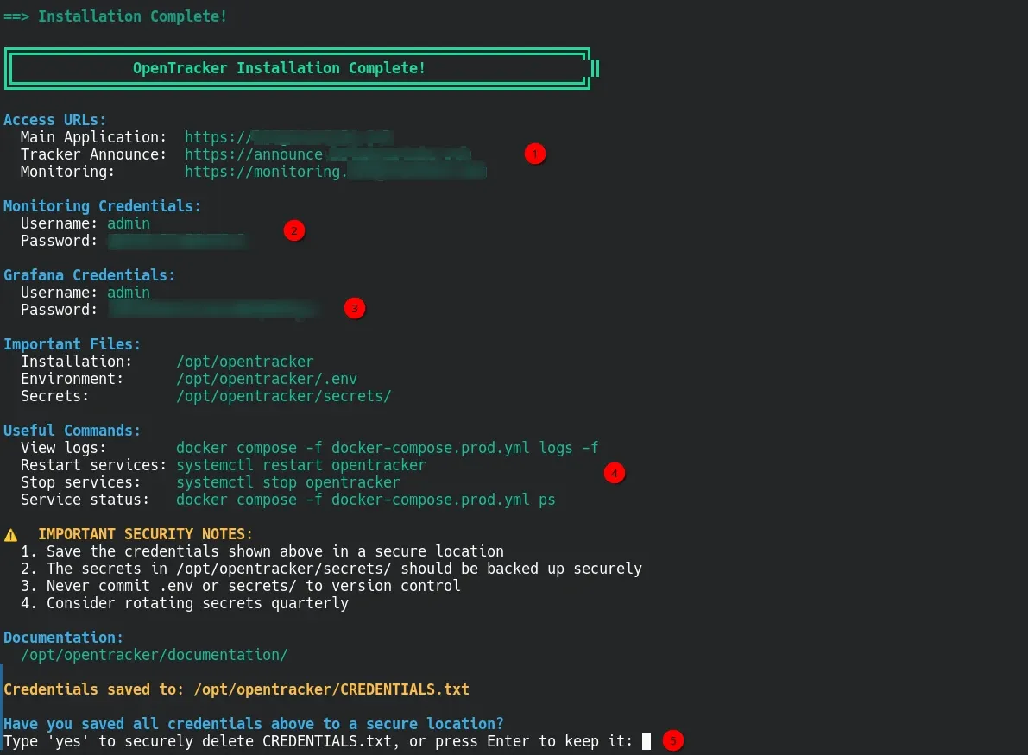Image resolution: width=1028 pixels, height=755 pixels.
Task: Click the /opt/opentracker/documentation/ path
Action: (x=154, y=655)
